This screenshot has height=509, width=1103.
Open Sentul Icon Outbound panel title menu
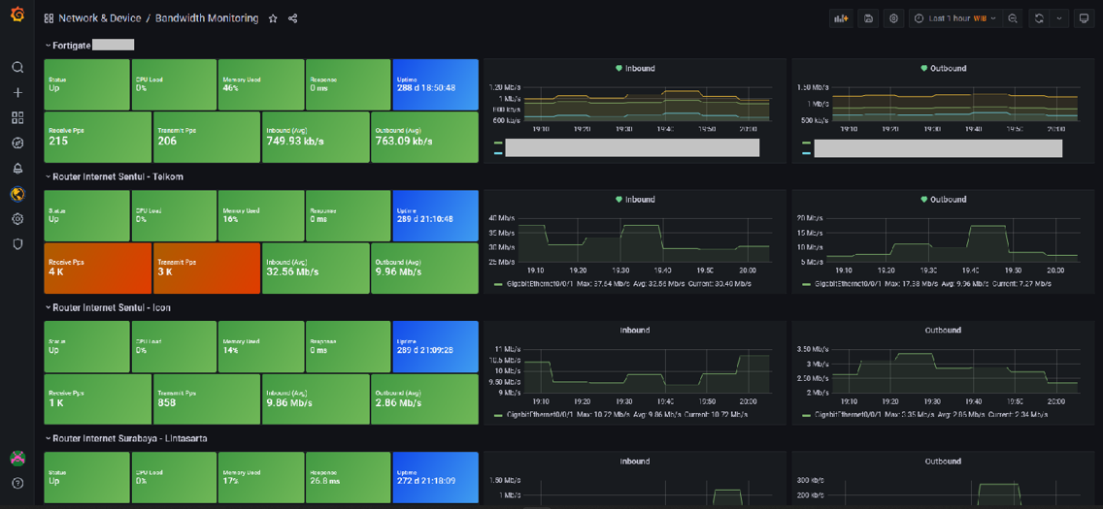point(944,330)
